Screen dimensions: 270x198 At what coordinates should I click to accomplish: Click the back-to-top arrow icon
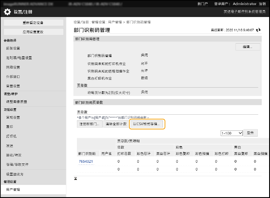(76, 178)
